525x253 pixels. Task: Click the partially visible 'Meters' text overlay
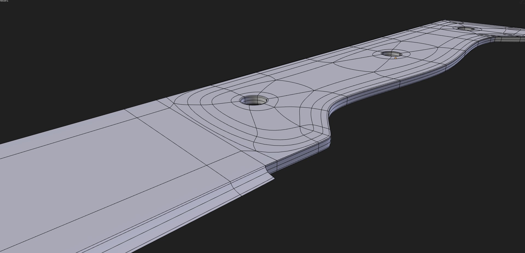[x=4, y=1]
